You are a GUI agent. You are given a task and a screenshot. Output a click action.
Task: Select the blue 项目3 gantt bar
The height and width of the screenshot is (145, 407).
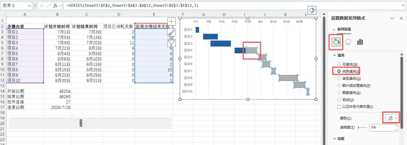click(x=220, y=44)
